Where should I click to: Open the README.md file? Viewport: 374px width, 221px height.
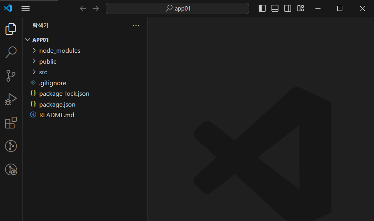point(85,115)
